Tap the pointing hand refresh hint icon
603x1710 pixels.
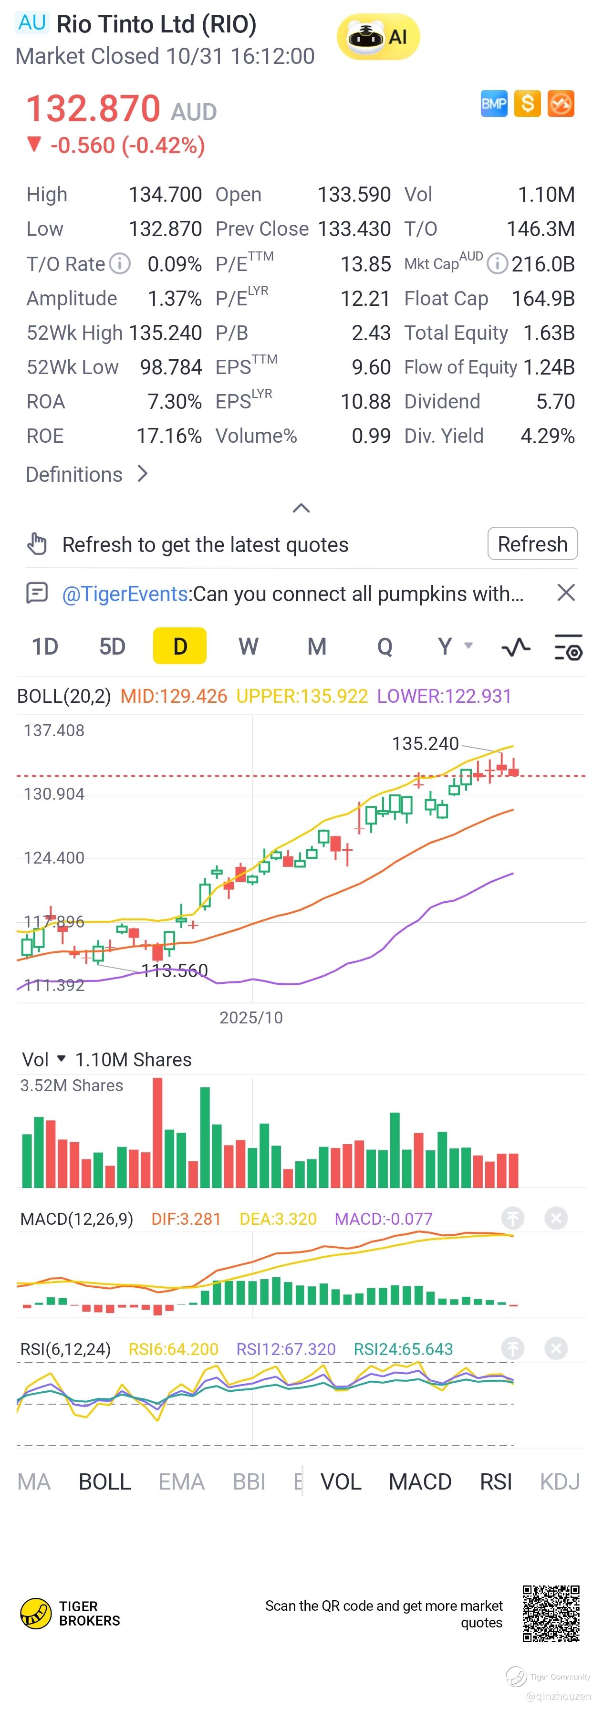click(37, 543)
